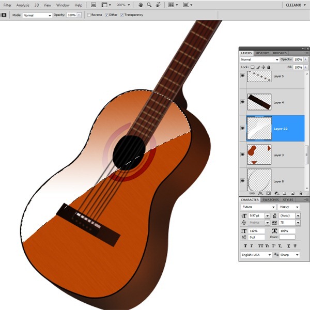Screen dimensions: 310x310
Task: Lock all with padlock icon
Action: coord(269,67)
